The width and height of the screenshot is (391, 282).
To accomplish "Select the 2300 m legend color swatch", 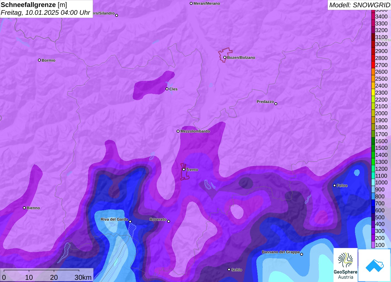I will 373,93.
